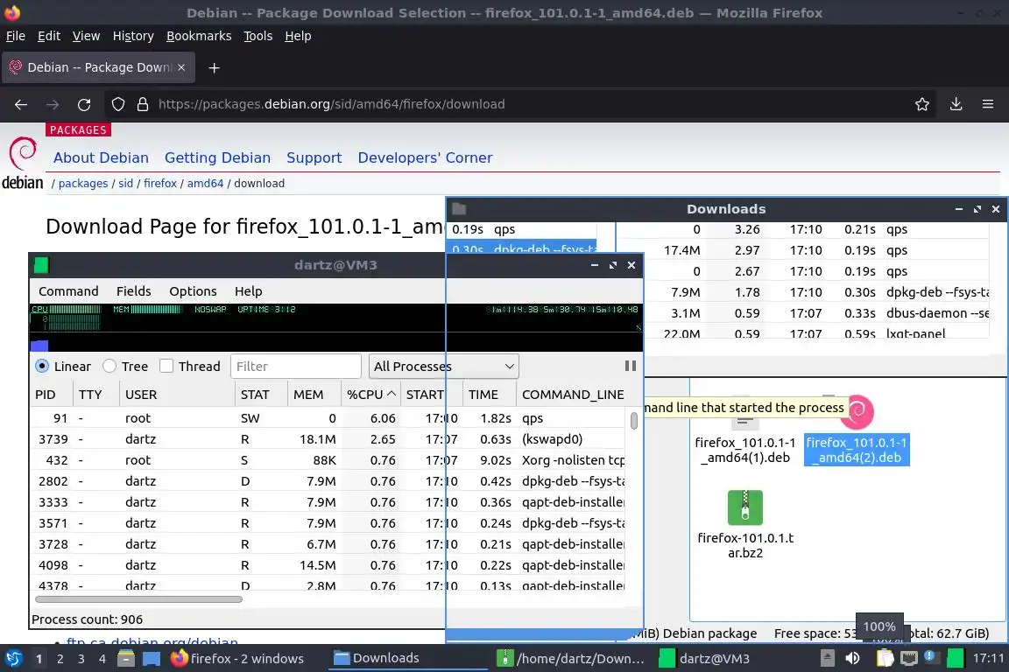Open a new Firefox tab
1009x672 pixels.
(x=215, y=67)
